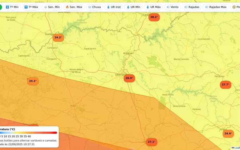This screenshot has height=150, width=240.
Task: Enable the Sen. Máx fire button
Action: (74, 7)
